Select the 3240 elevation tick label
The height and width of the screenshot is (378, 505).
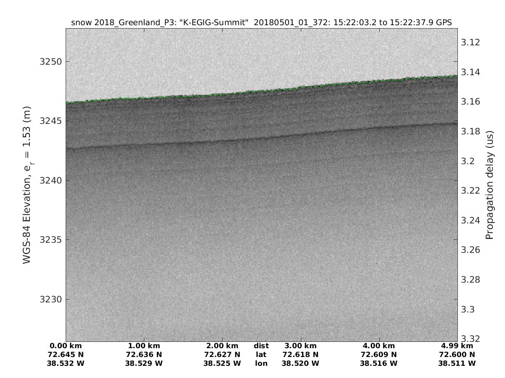point(50,181)
